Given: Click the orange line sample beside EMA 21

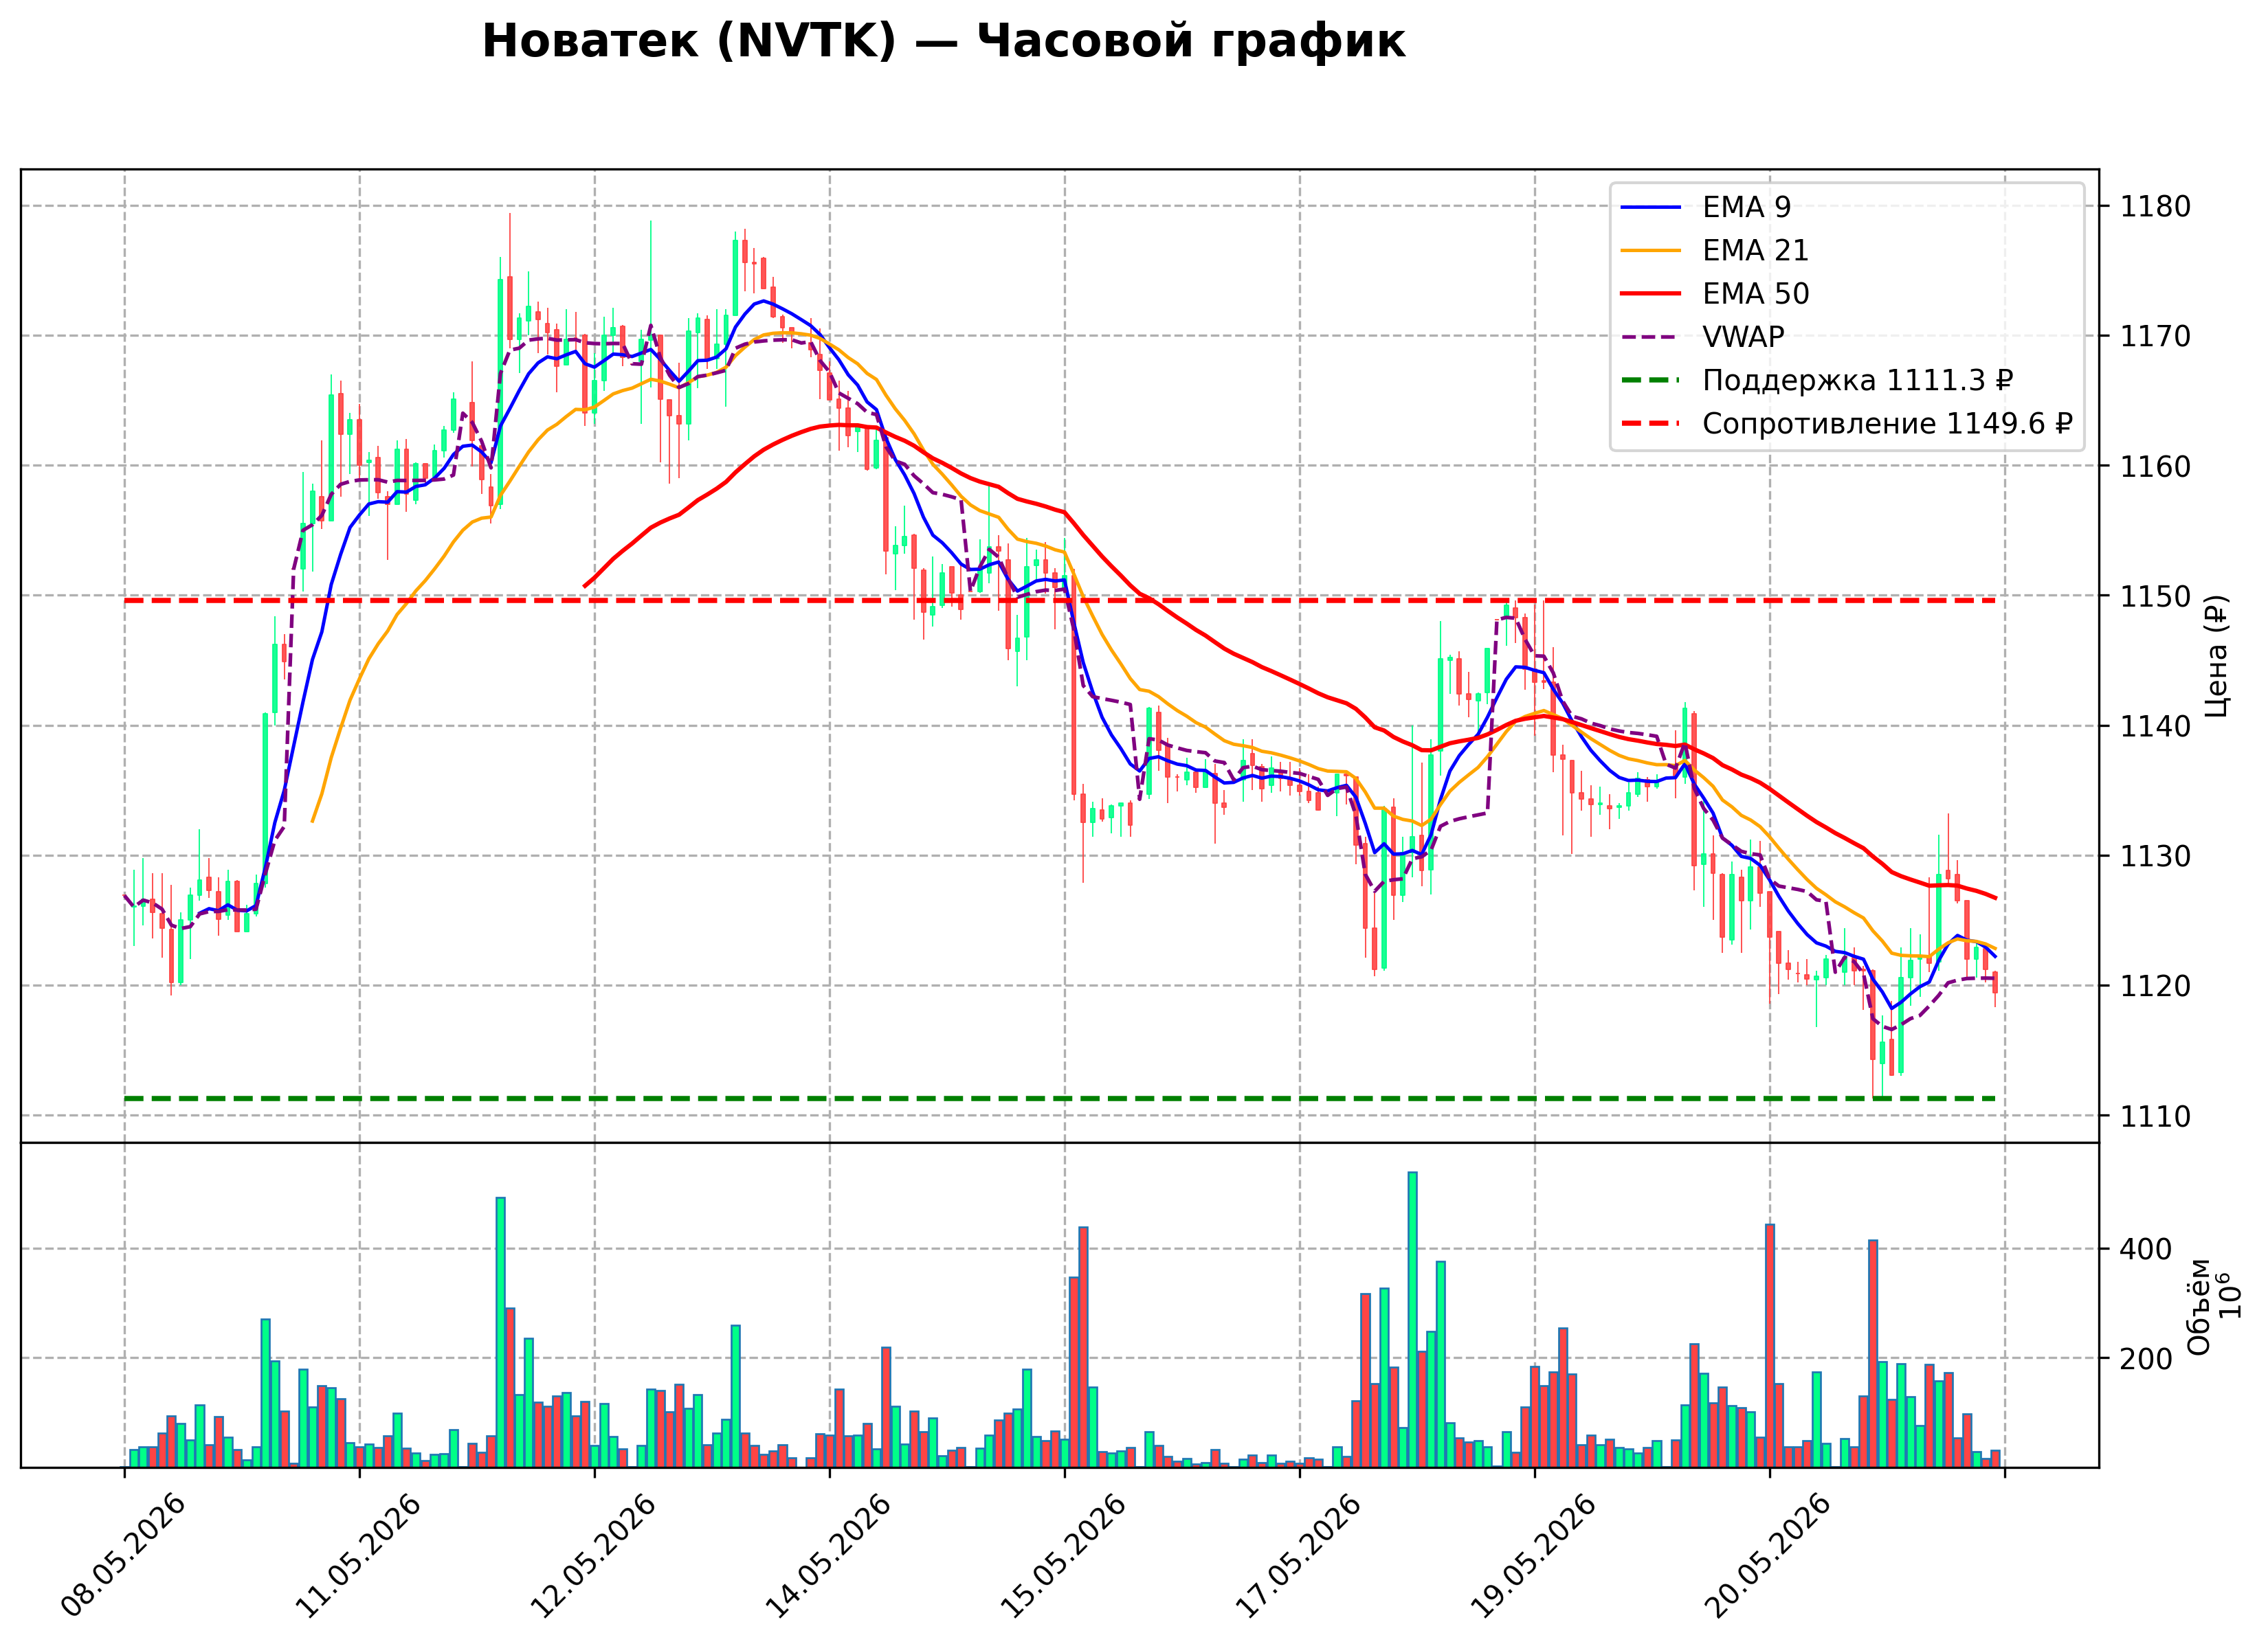Looking at the screenshot, I should [1651, 250].
